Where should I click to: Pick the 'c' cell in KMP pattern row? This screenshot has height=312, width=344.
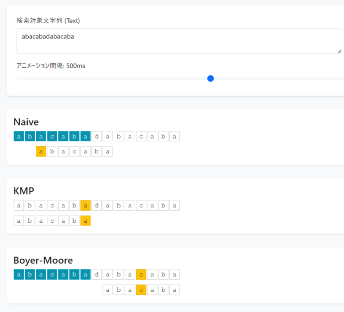click(52, 221)
